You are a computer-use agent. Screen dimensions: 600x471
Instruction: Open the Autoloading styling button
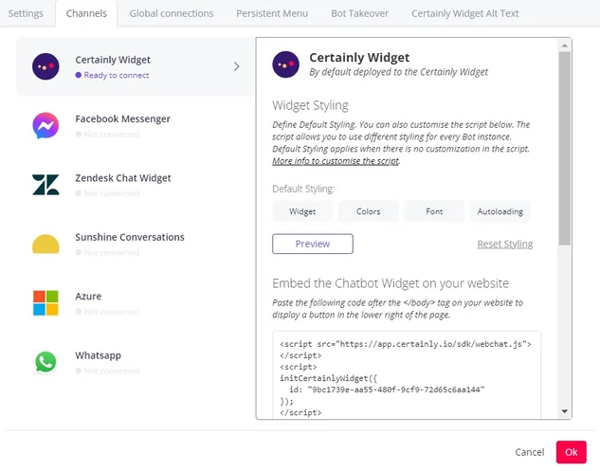click(500, 211)
